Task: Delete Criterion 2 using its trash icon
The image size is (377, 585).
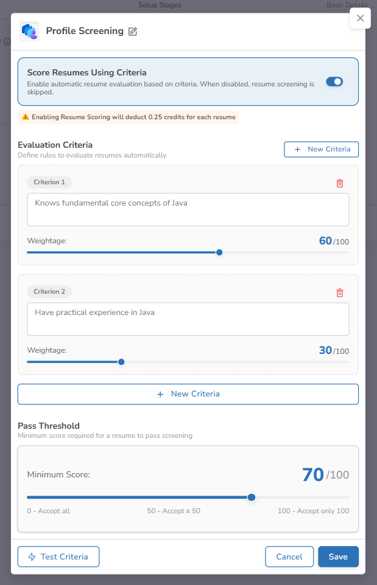Action: point(340,292)
